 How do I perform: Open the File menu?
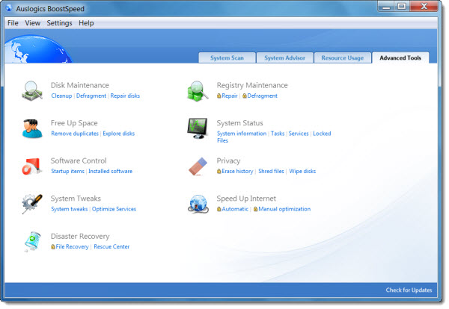click(x=13, y=23)
